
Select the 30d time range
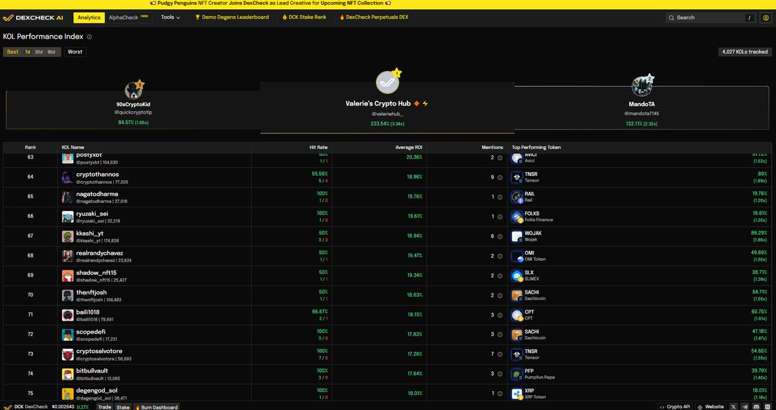point(39,52)
